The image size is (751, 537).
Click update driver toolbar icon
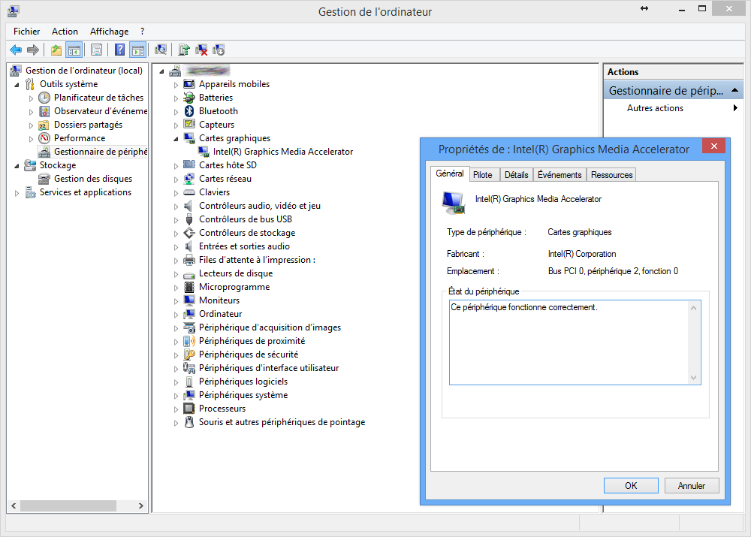click(184, 50)
